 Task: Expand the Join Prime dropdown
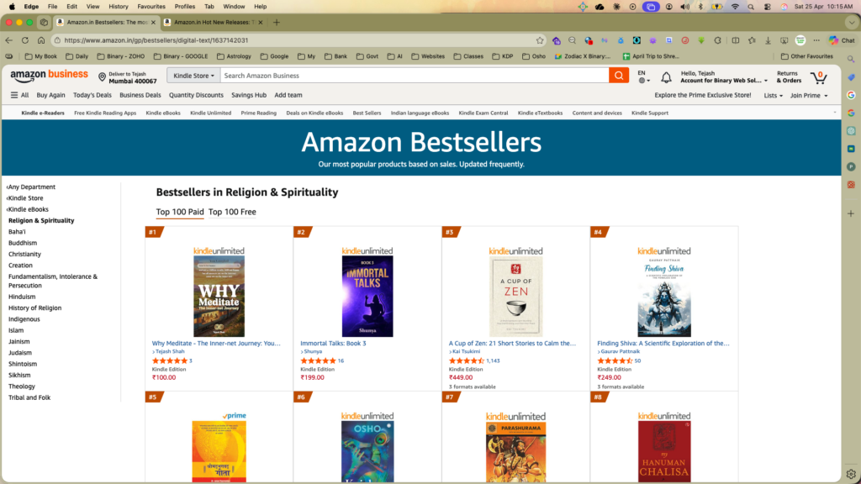pos(808,95)
